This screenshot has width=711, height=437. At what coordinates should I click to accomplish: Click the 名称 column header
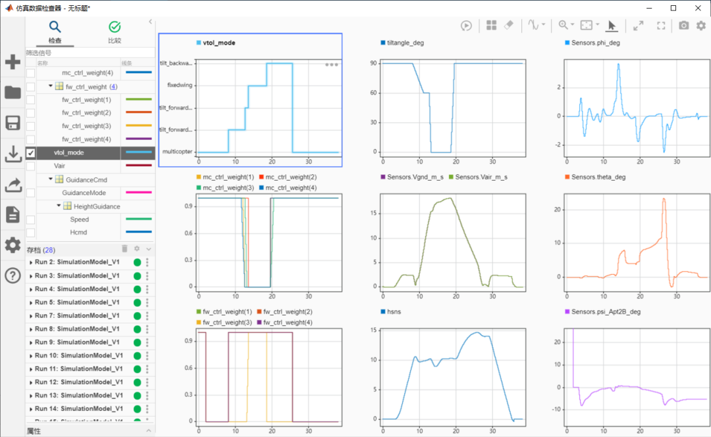pos(42,63)
